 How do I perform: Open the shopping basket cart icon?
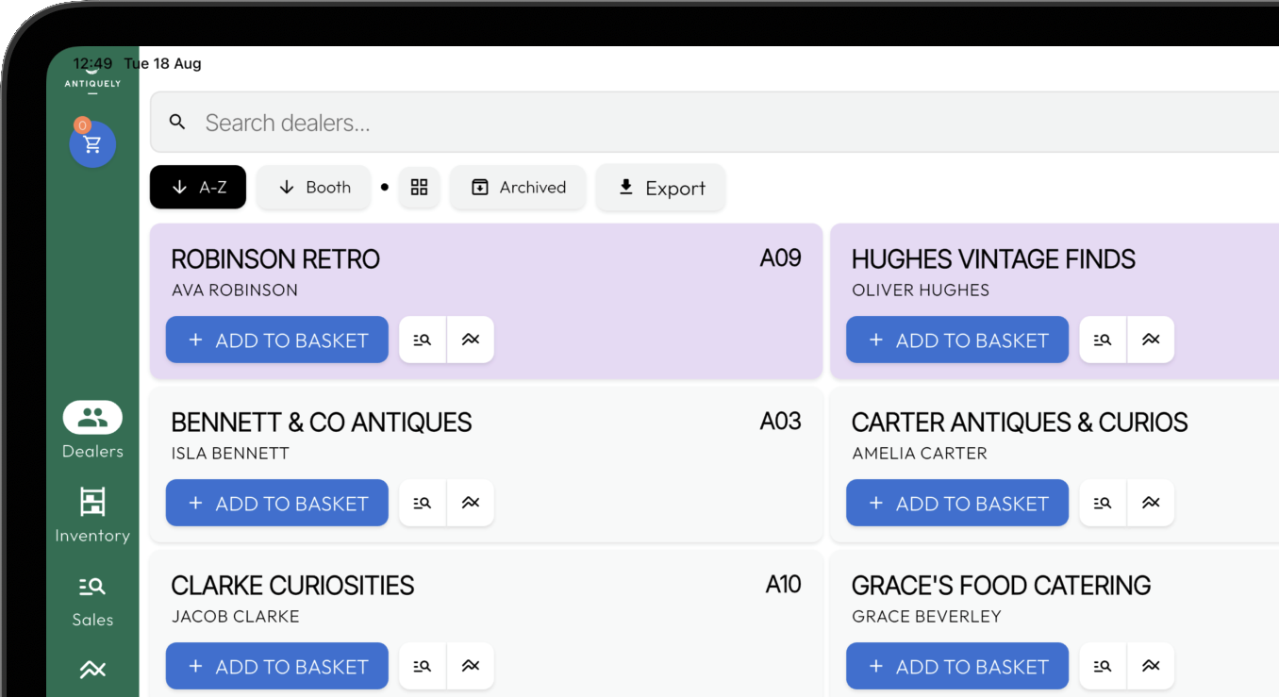click(92, 144)
